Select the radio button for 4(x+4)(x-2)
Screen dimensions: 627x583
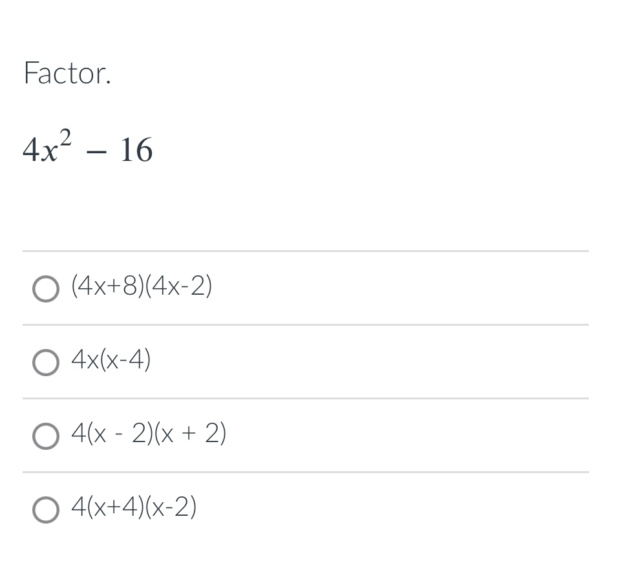(x=45, y=509)
